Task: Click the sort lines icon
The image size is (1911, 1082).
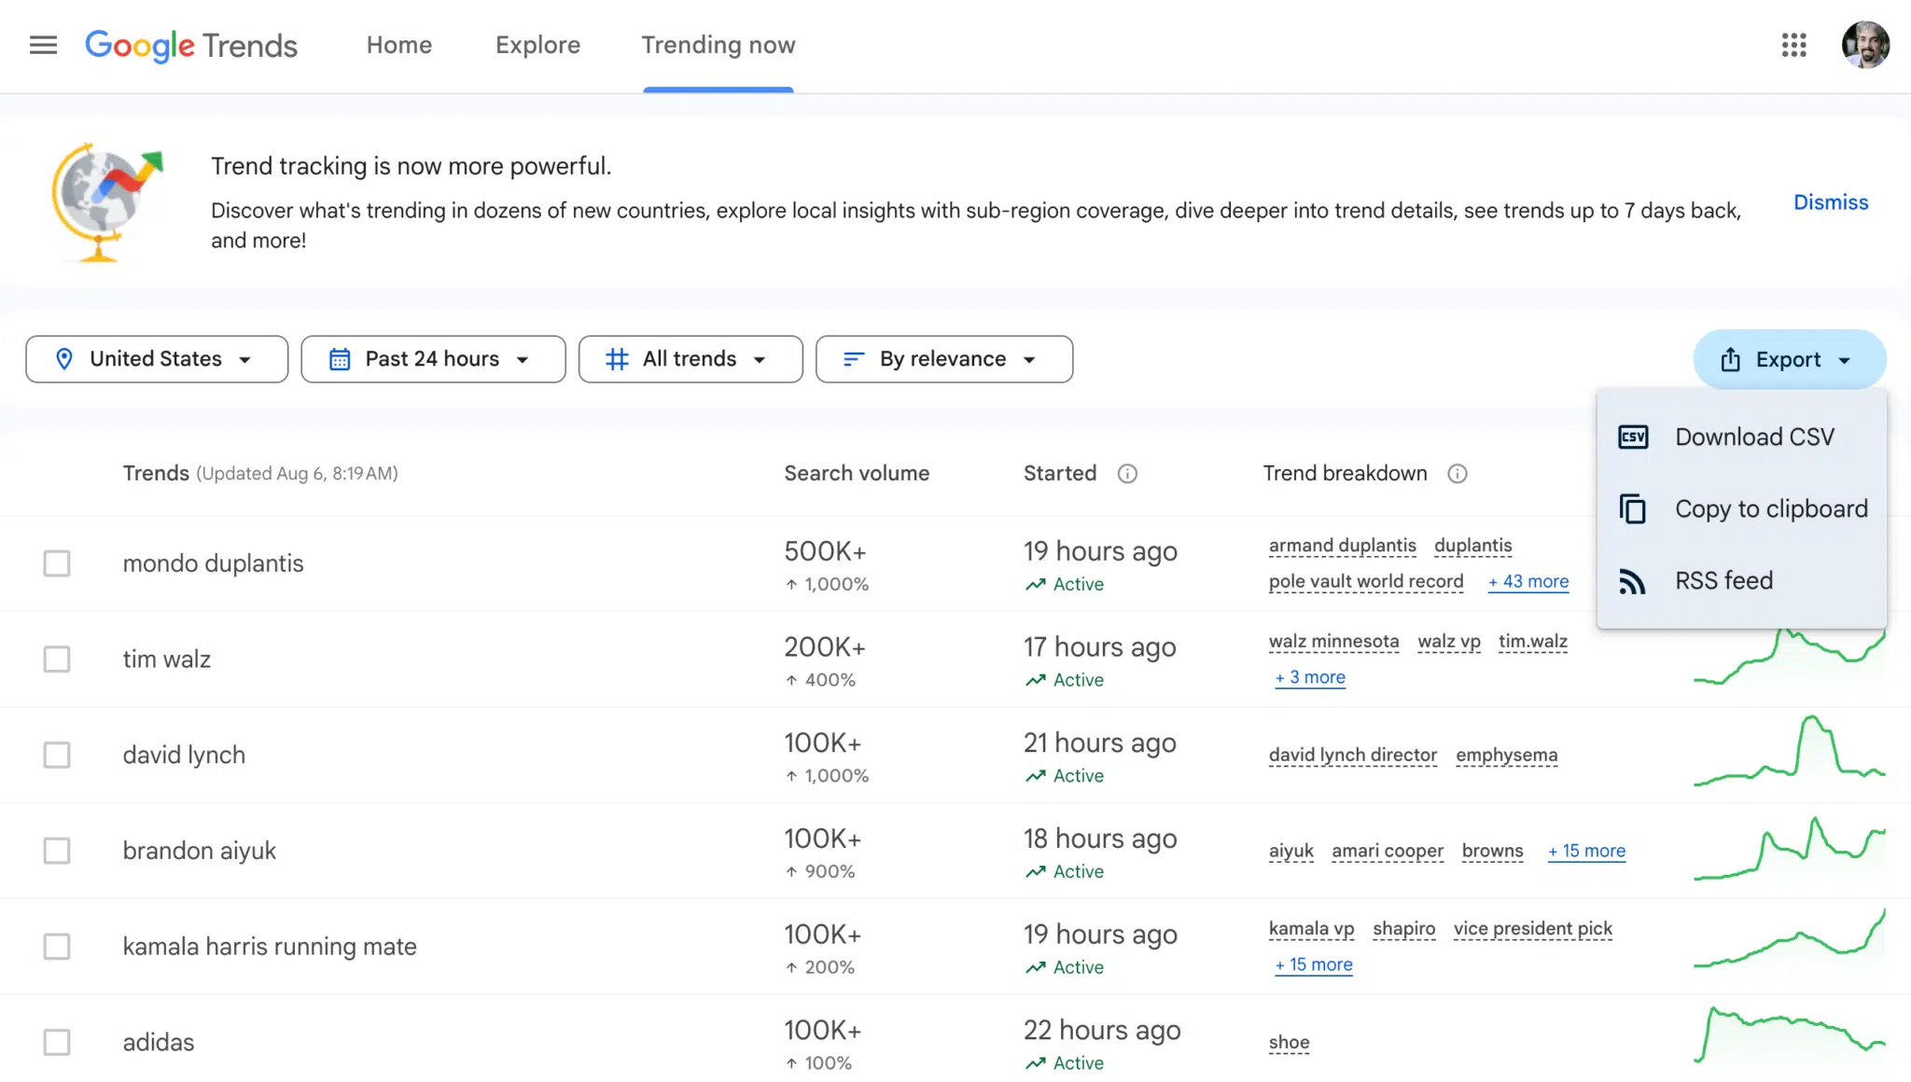Action: coord(853,359)
